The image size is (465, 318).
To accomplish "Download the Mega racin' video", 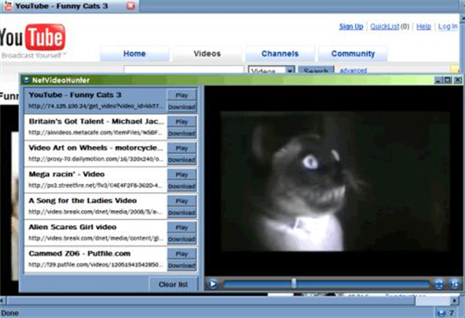I will (x=182, y=186).
